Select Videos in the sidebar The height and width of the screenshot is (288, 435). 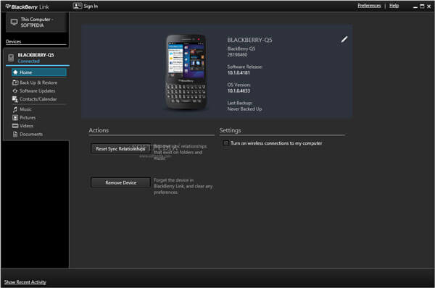(x=22, y=126)
